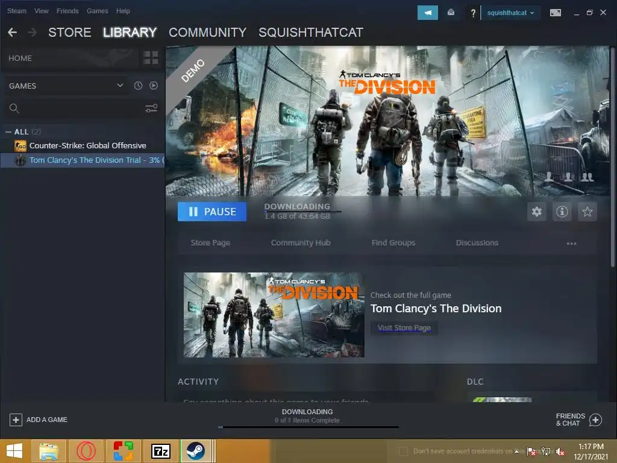Go to the STORE tab
This screenshot has width=617, height=463.
point(70,33)
